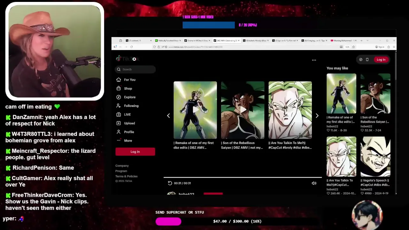Open video options three-dot menu
The width and height of the screenshot is (409, 230).
314,60
